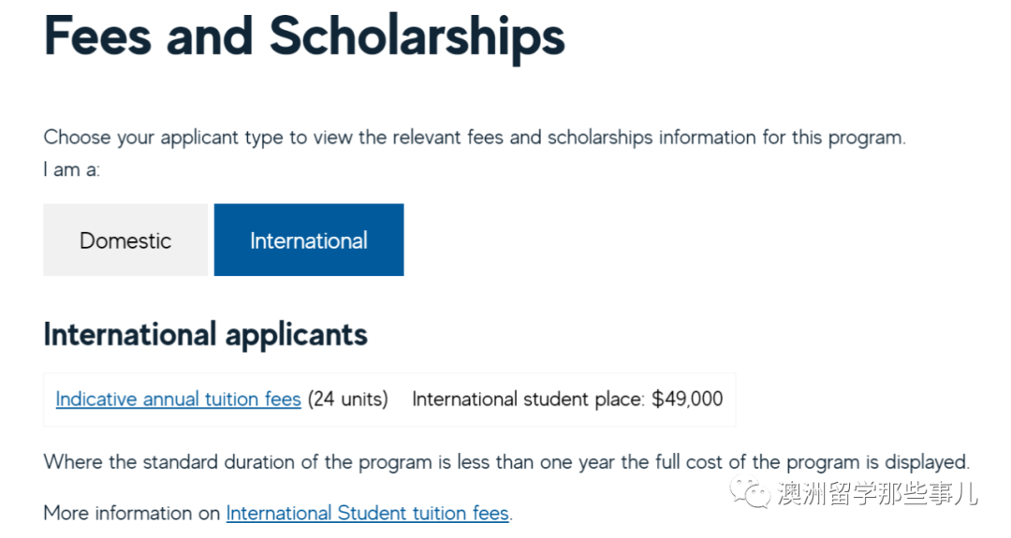Click the "International student place:" label
This screenshot has height=538, width=1011.
pos(529,400)
